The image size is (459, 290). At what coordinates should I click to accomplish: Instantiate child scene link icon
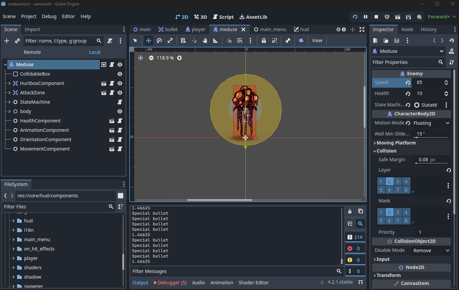point(17,41)
